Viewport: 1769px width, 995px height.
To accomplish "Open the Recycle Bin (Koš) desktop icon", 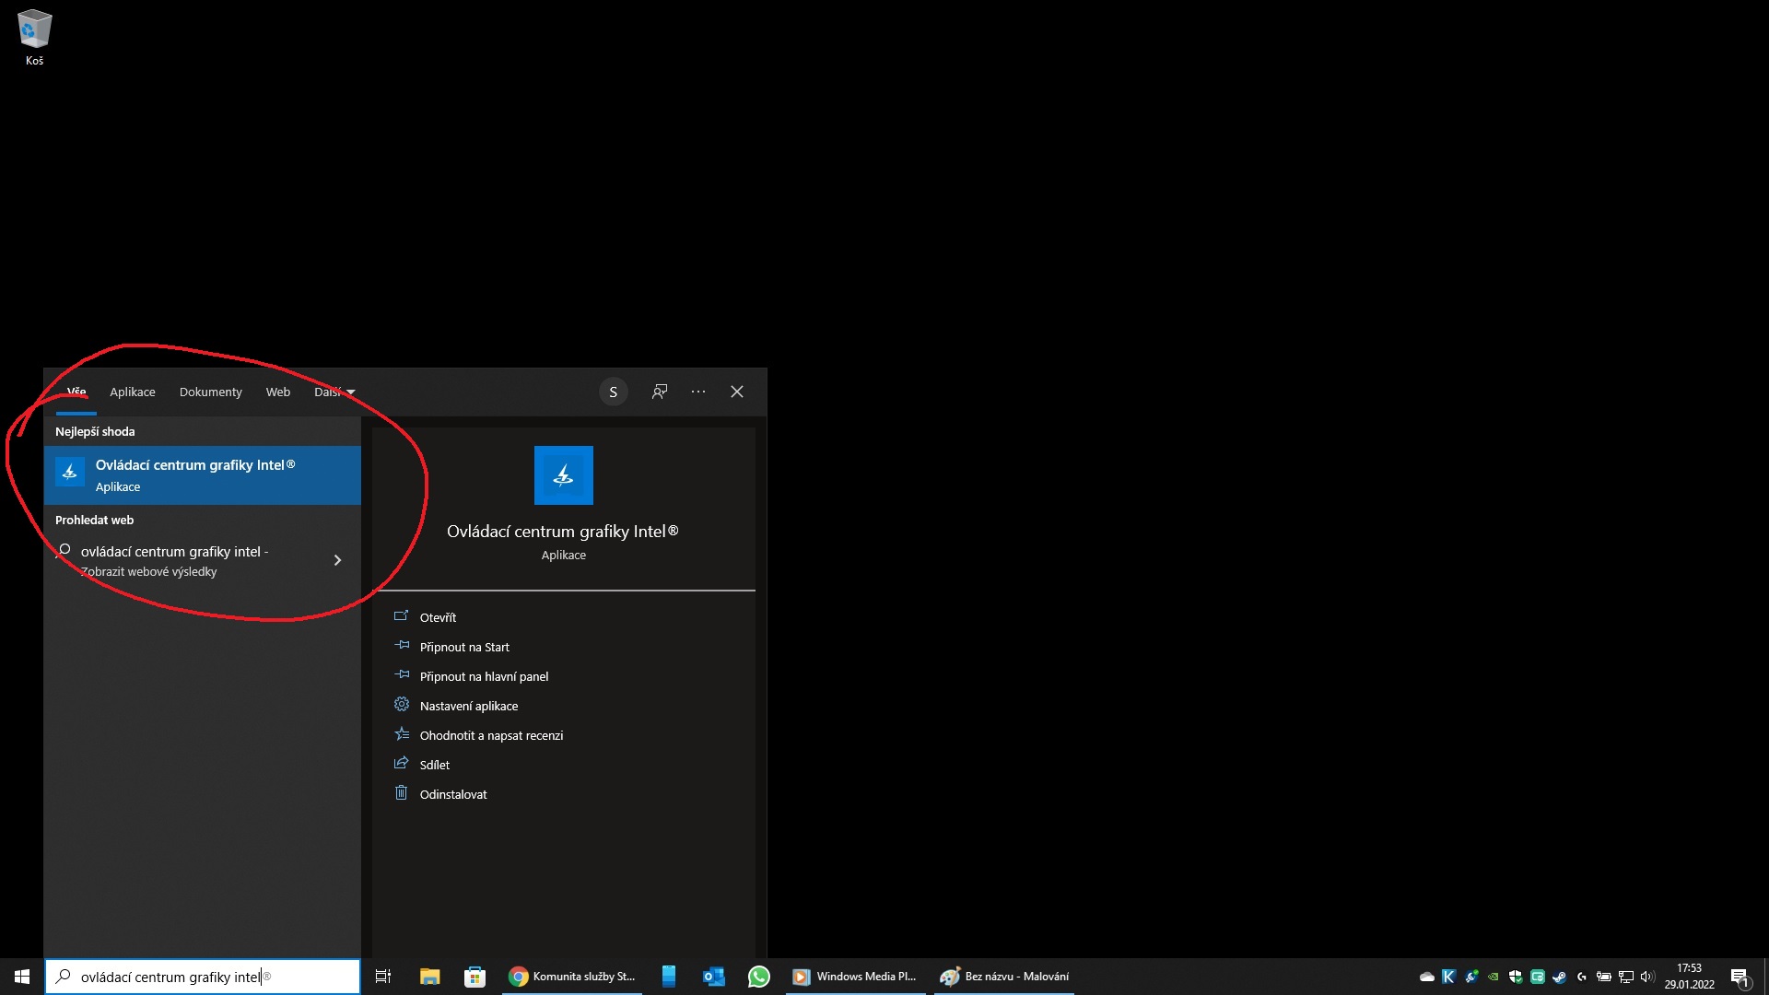I will [x=34, y=37].
